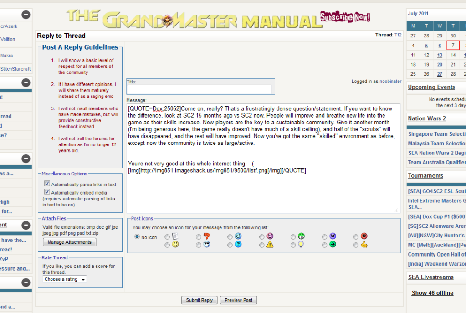
Task: Open the Nation Wars 2 section heading
Action: click(x=426, y=118)
